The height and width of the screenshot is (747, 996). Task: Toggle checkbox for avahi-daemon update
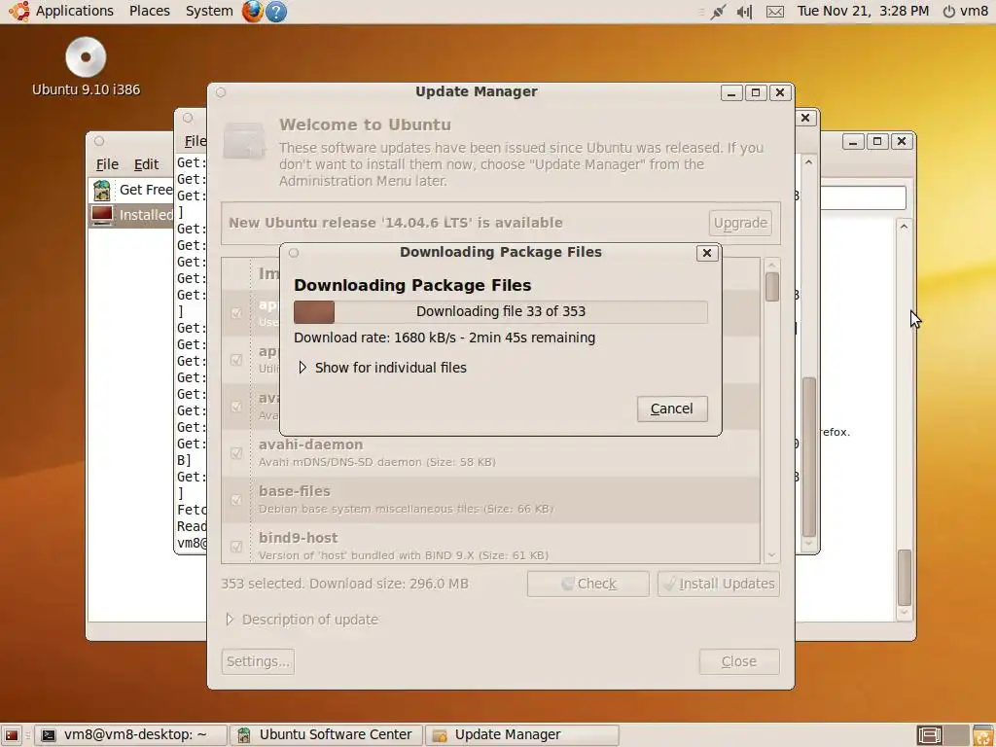[x=236, y=453]
